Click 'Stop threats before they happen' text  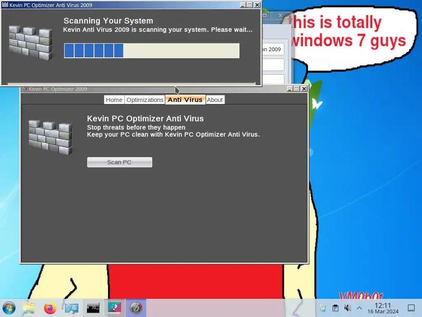click(136, 127)
